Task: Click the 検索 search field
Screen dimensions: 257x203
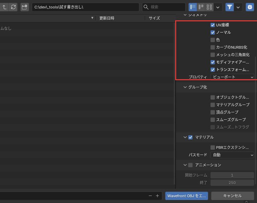Action: [x=164, y=7]
